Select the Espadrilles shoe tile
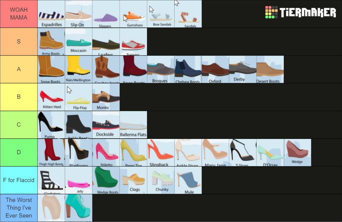The image size is (342, 222). pyautogui.click(x=51, y=14)
